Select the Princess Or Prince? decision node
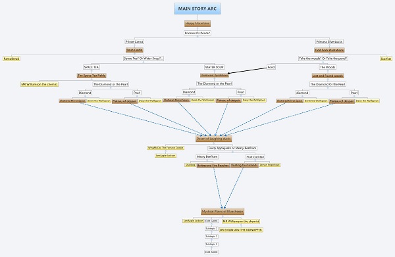The width and height of the screenshot is (395, 257). [x=197, y=33]
